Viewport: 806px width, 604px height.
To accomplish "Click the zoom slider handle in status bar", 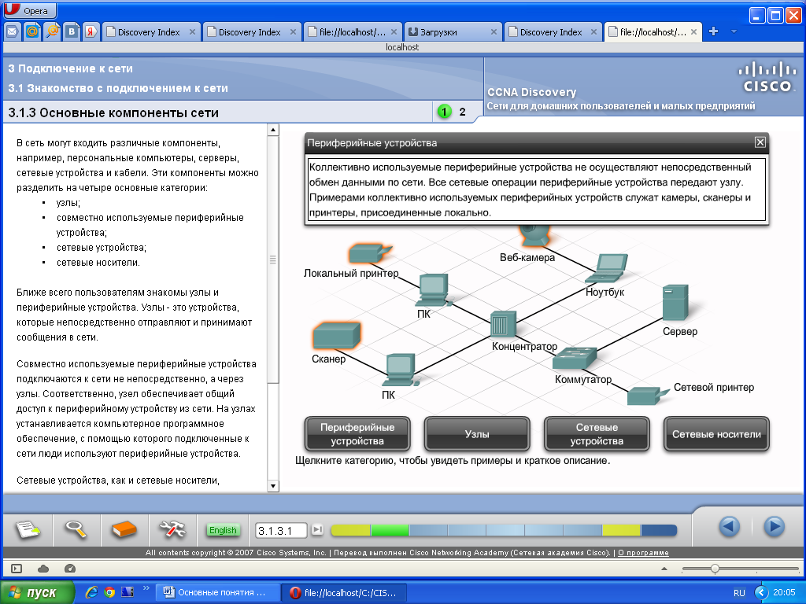I will pyautogui.click(x=715, y=569).
